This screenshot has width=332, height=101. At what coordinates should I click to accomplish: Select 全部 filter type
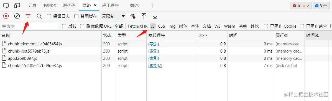pos(119,26)
